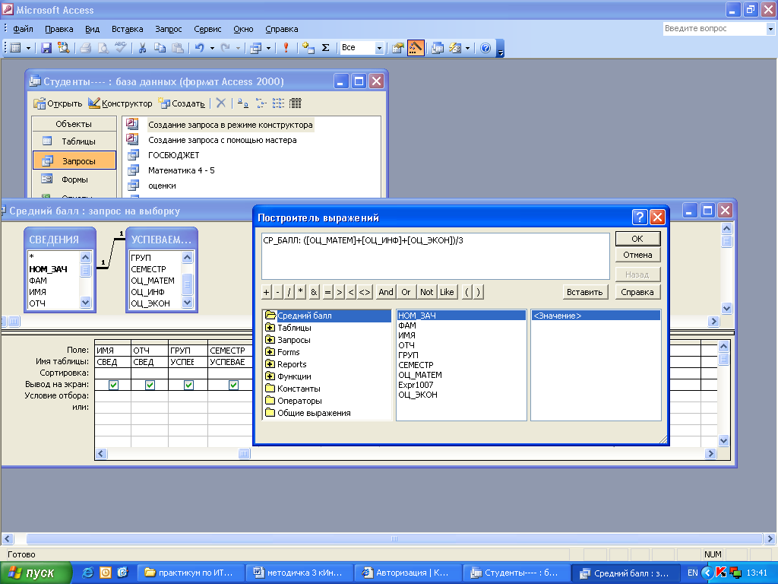Click the Database Window icon
The image size is (778, 584).
(x=438, y=48)
